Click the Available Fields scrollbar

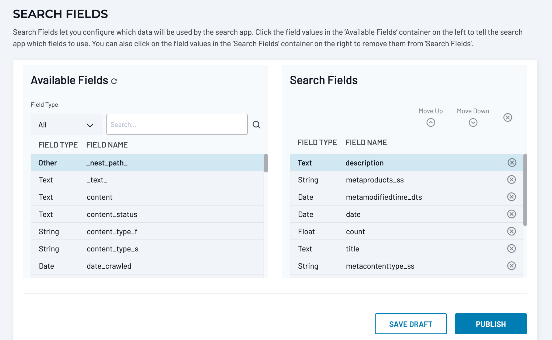(266, 163)
